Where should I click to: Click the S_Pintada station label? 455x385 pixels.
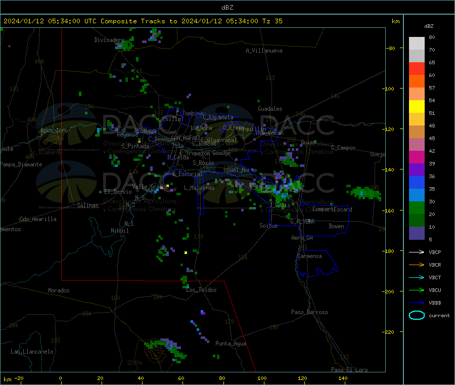click(x=135, y=146)
